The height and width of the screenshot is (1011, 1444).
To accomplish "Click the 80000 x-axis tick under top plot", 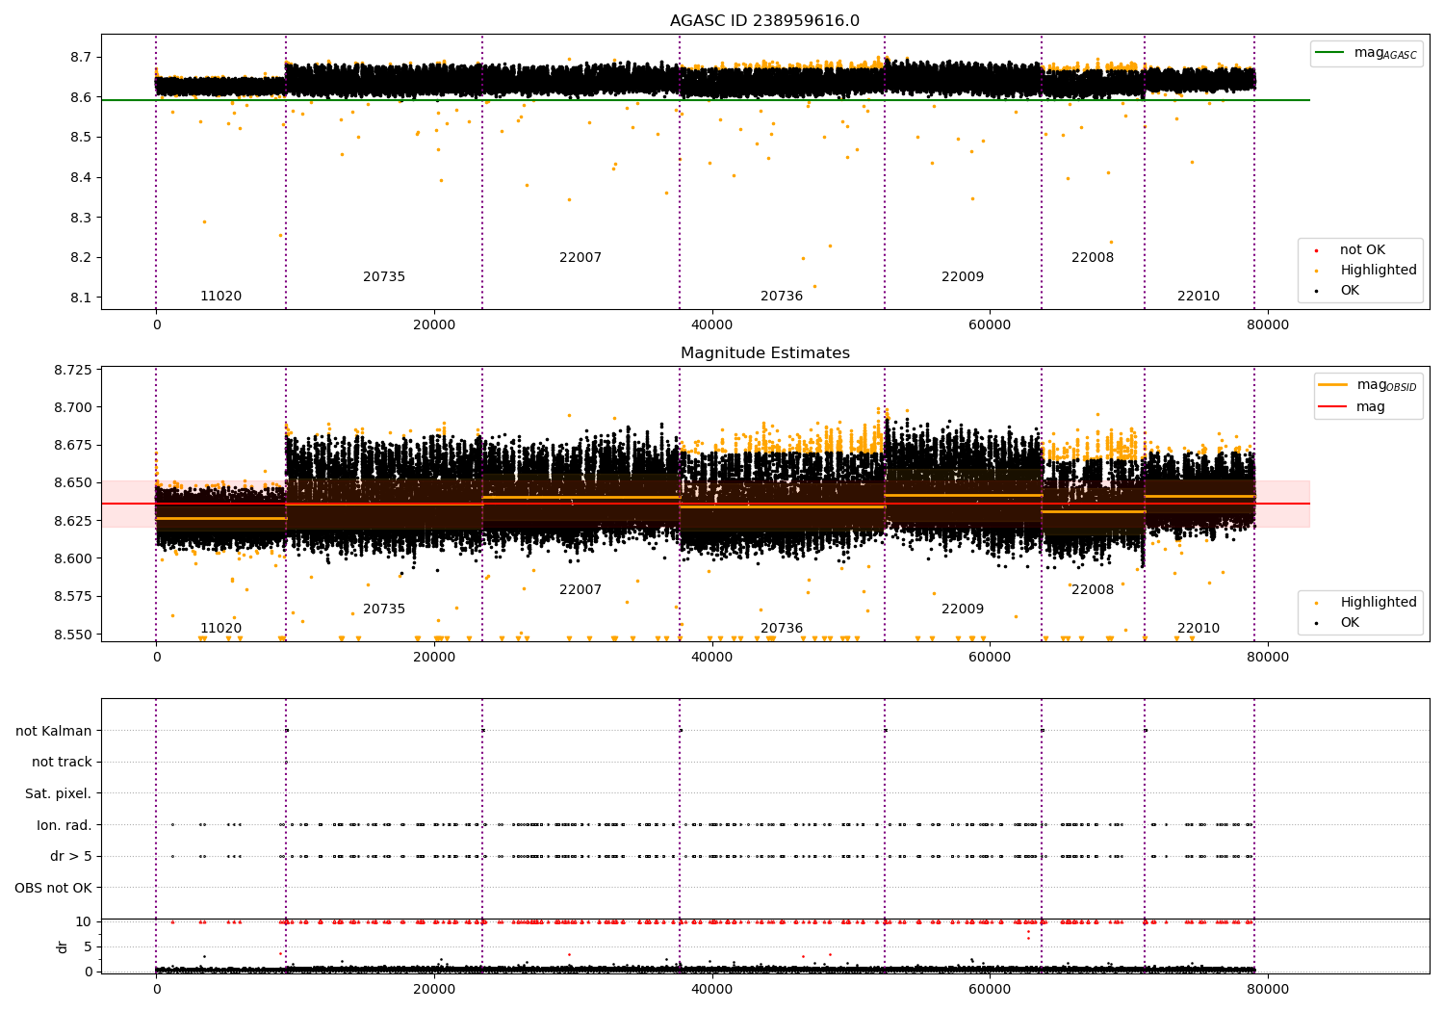I will tap(1268, 325).
